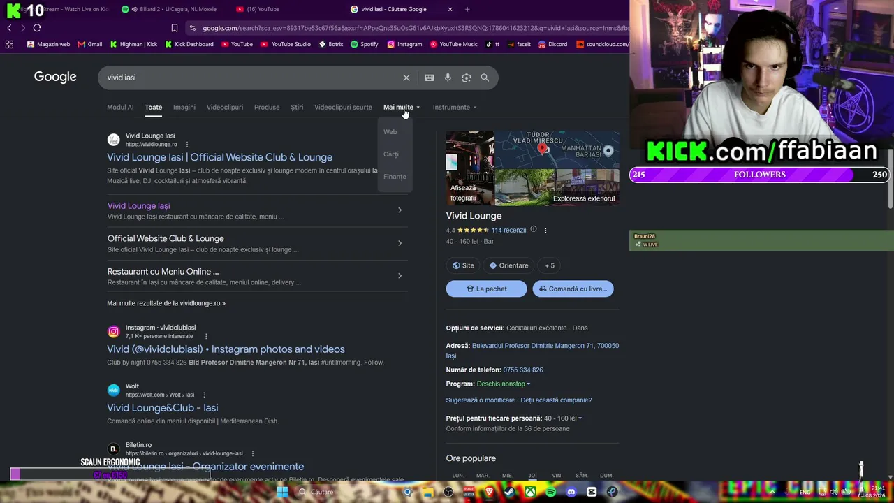
Task: Submit search with the magnifying glass icon
Action: point(485,78)
